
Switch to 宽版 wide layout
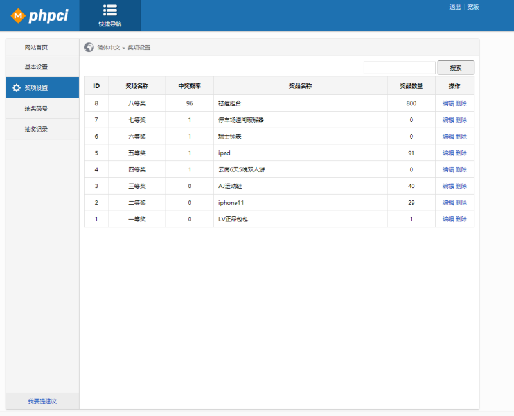coord(473,7)
